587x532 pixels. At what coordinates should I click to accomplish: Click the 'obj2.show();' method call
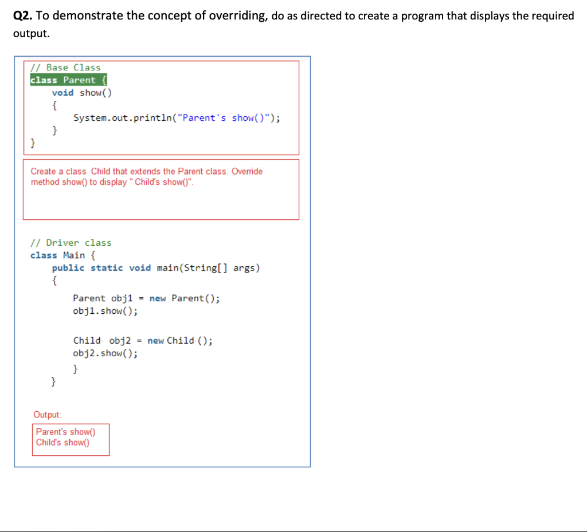point(105,353)
